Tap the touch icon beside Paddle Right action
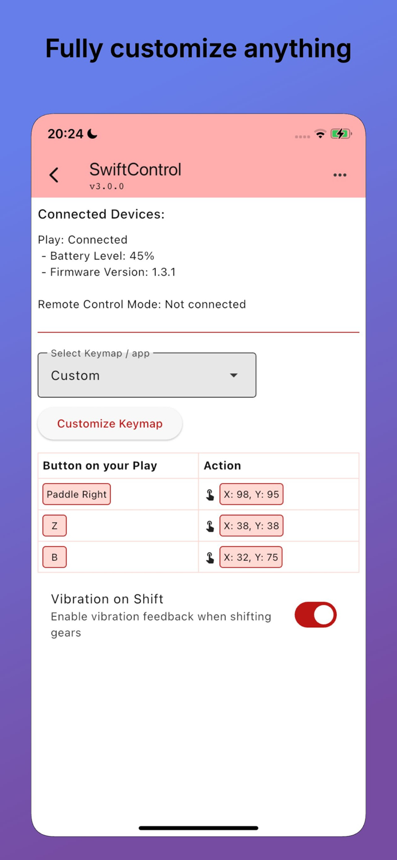The height and width of the screenshot is (860, 397). 210,494
